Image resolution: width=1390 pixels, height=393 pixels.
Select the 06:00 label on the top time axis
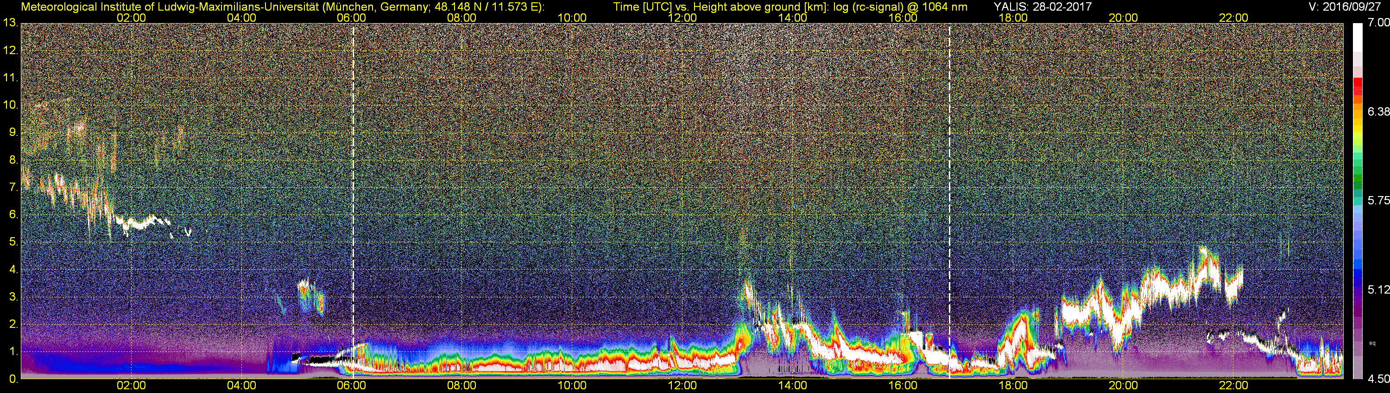coord(351,18)
